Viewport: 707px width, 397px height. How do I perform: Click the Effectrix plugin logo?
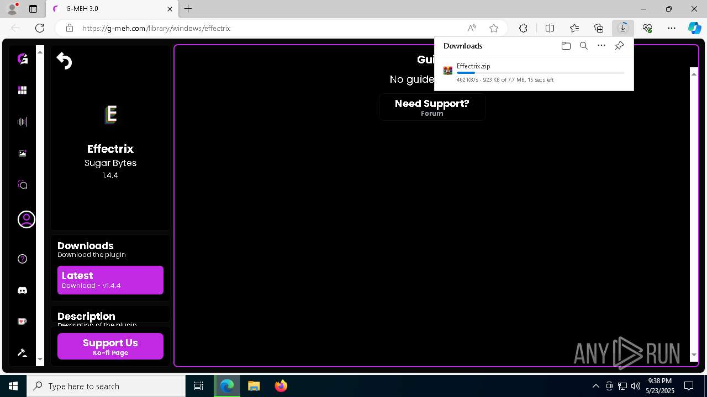pos(110,114)
